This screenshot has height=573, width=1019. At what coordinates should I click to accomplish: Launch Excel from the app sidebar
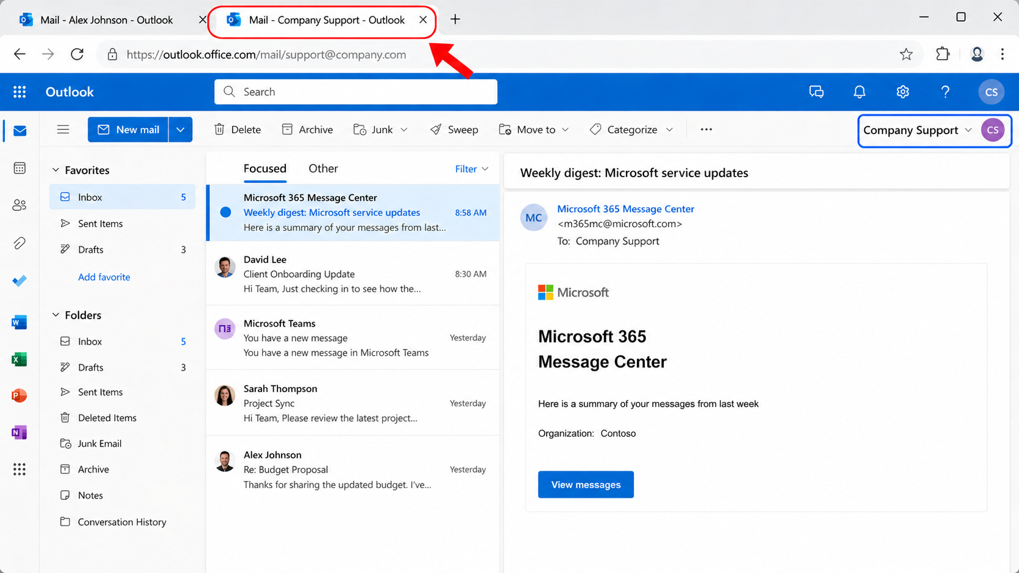[20, 359]
